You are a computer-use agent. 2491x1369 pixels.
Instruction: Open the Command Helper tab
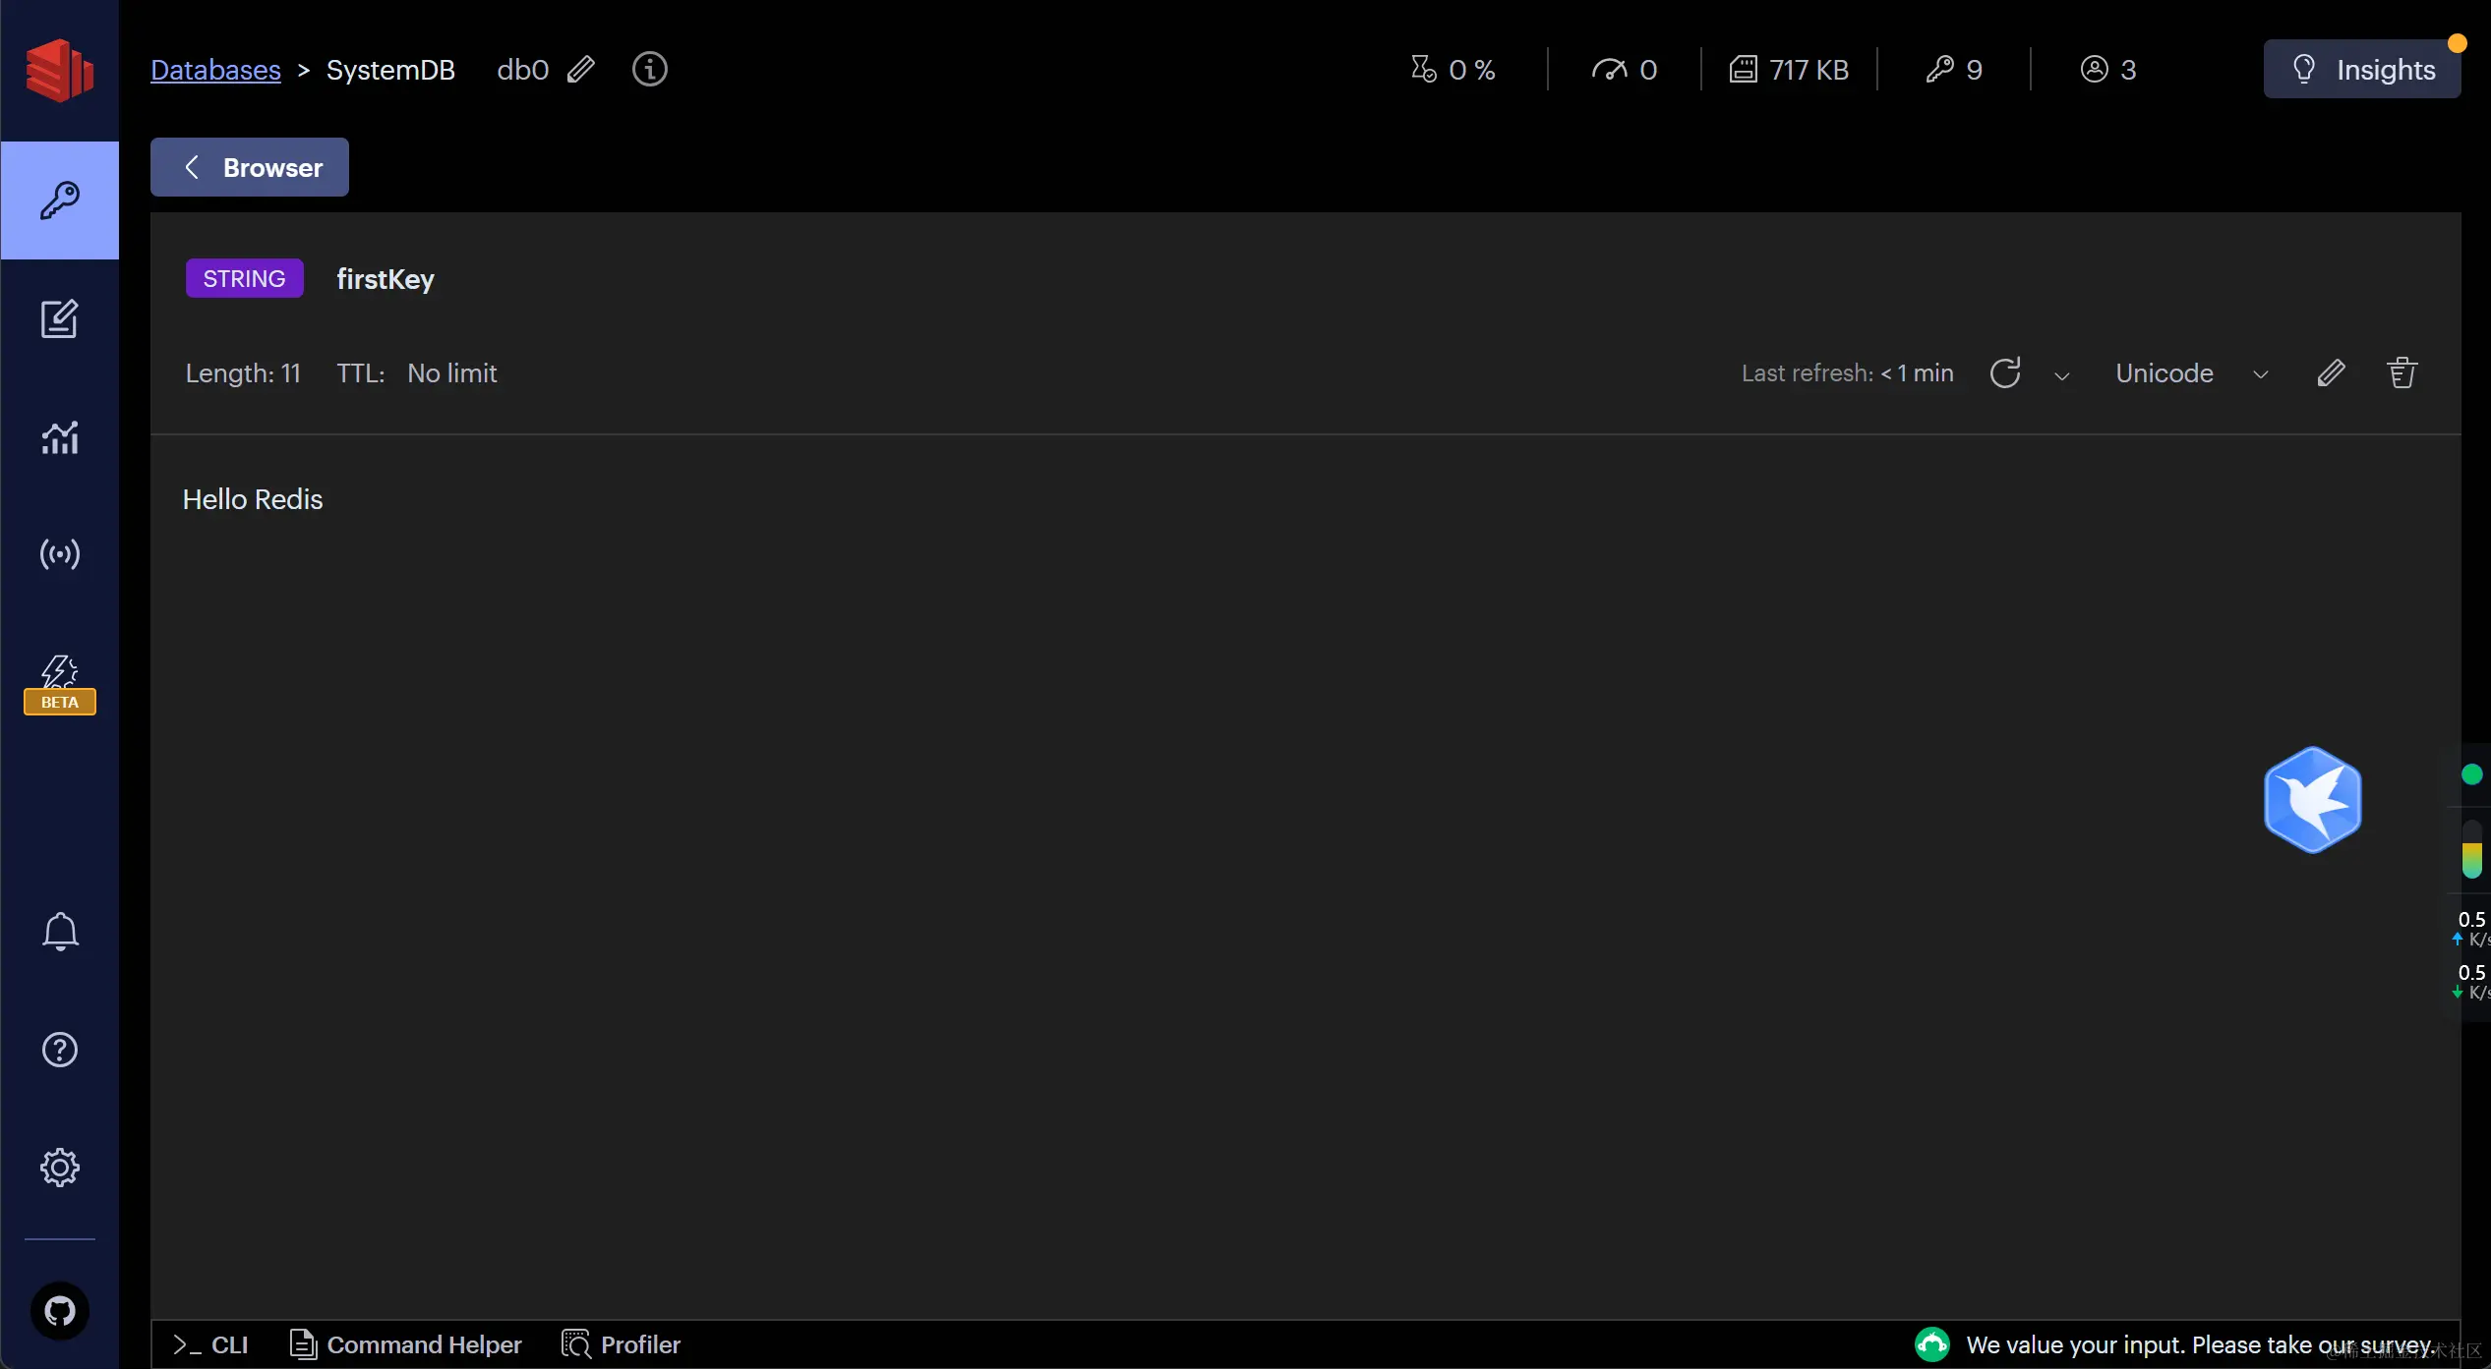(x=405, y=1343)
